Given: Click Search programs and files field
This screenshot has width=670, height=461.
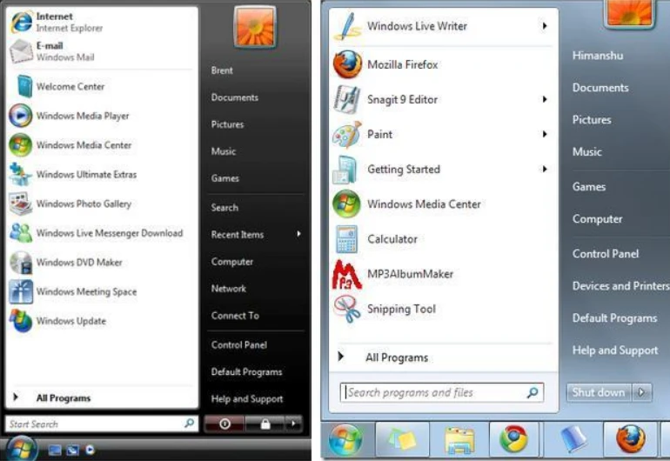Looking at the screenshot, I should 442,392.
